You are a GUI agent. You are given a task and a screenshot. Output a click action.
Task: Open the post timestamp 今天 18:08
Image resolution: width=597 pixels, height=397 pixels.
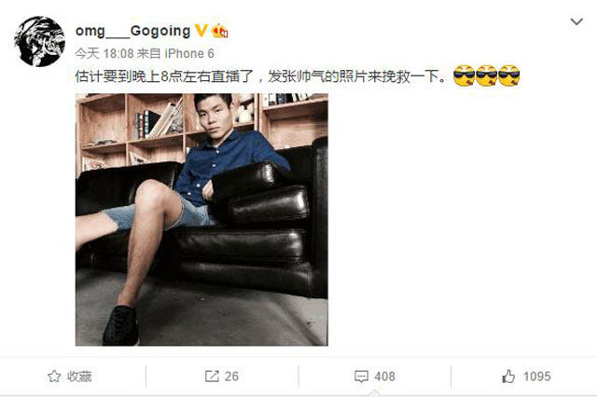(104, 54)
